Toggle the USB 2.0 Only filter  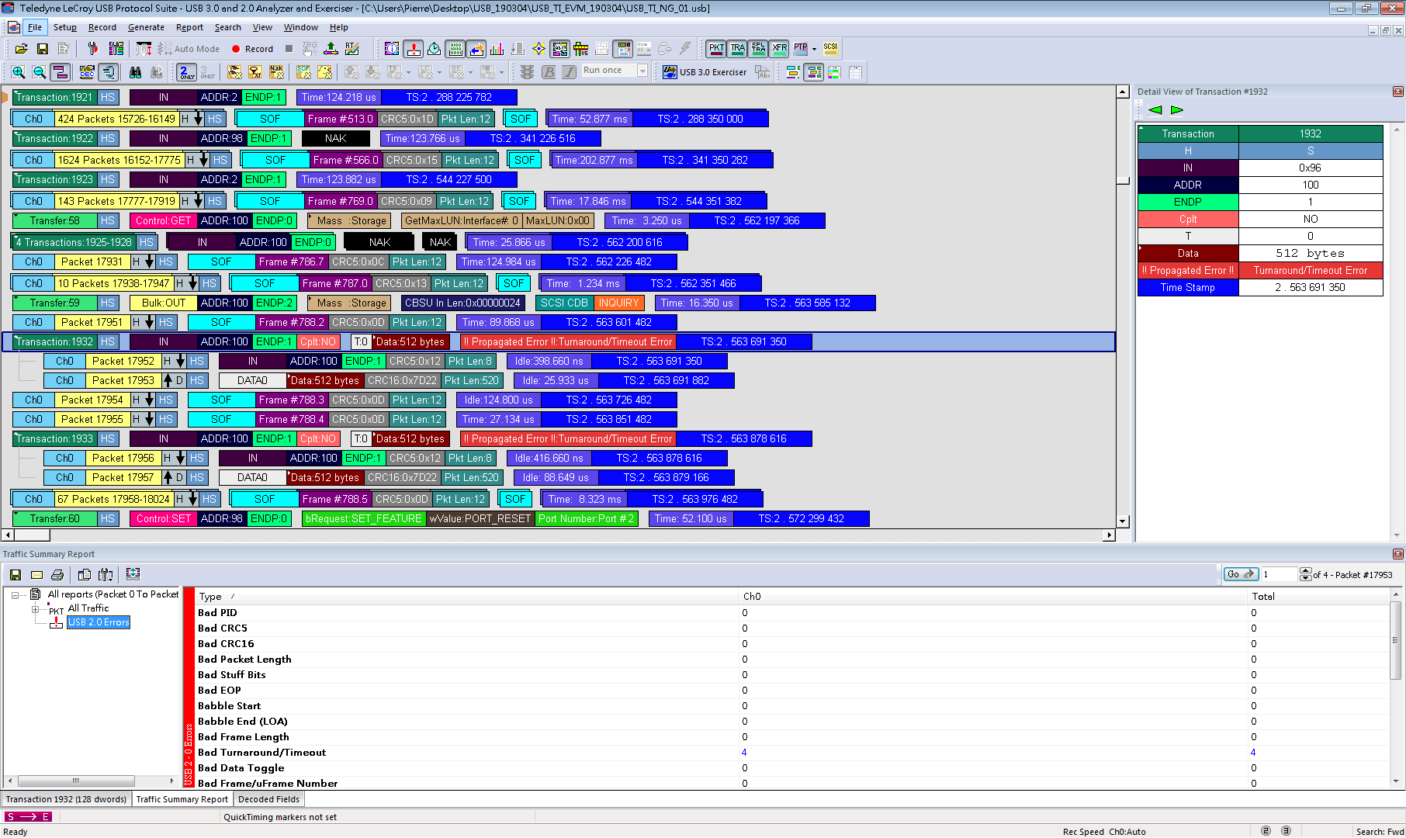coord(187,72)
